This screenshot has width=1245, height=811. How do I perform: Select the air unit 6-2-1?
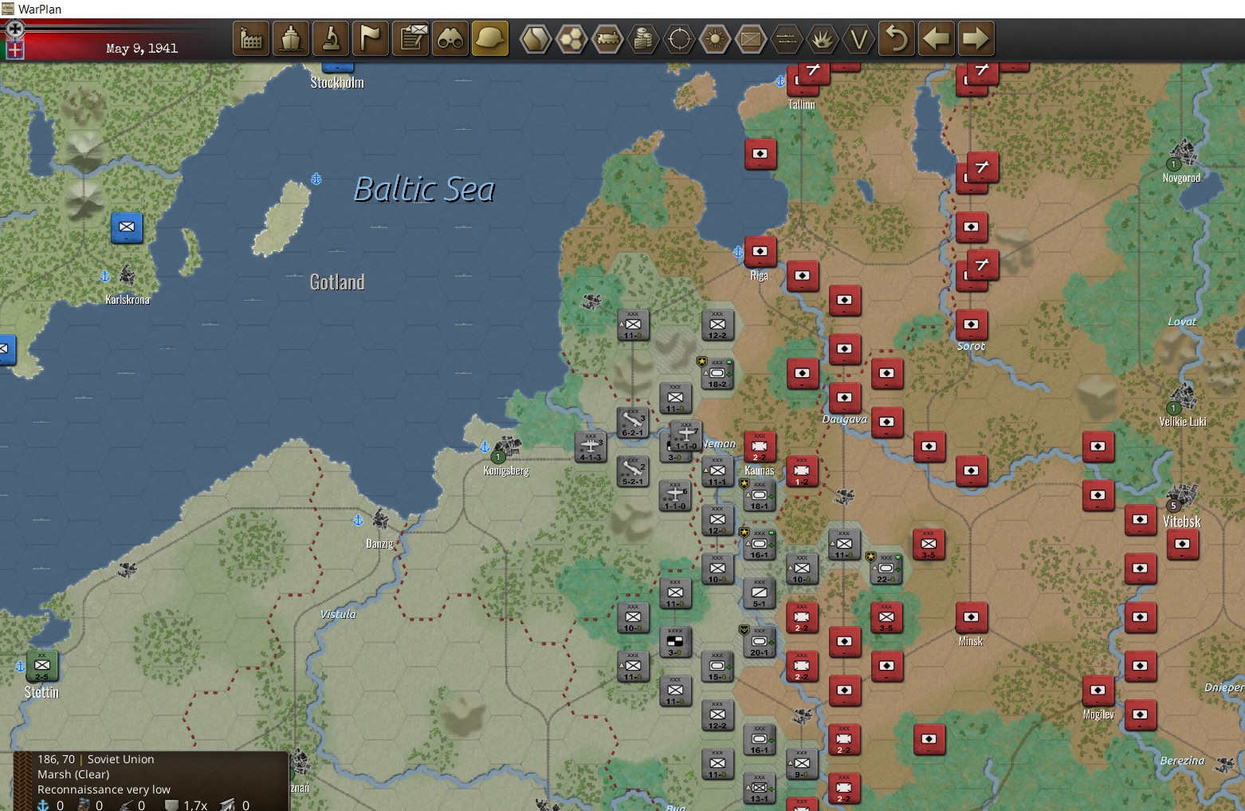click(x=633, y=422)
